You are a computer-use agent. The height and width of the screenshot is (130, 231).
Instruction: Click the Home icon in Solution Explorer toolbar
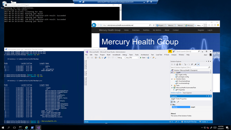[x=177, y=64]
